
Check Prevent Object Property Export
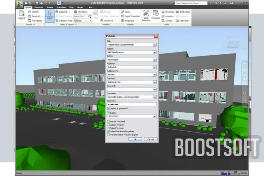(x=108, y=135)
